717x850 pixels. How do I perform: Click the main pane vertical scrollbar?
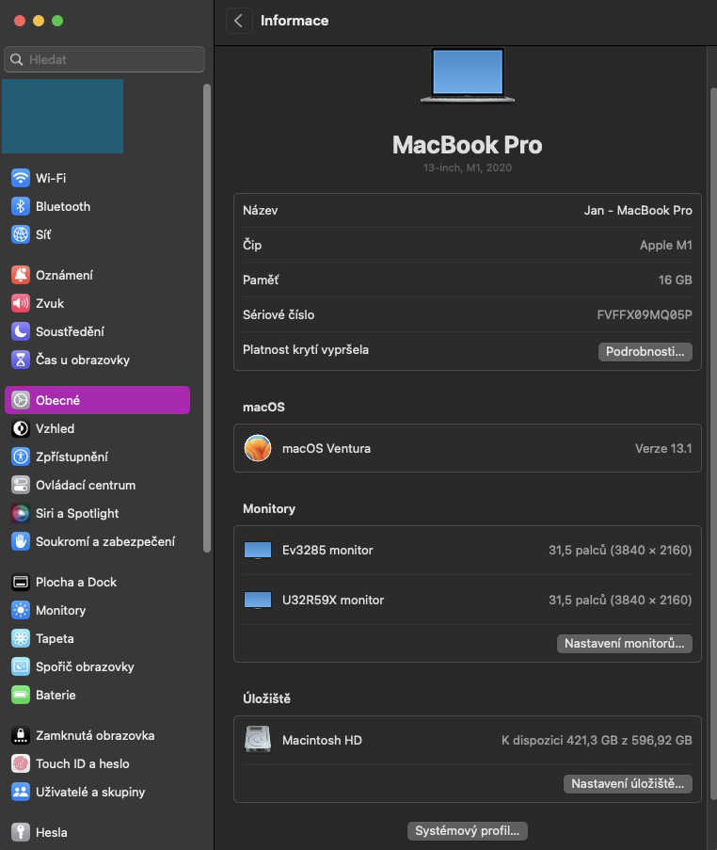713,443
